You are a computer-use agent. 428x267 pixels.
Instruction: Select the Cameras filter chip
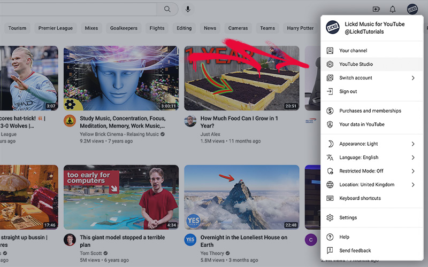point(238,28)
